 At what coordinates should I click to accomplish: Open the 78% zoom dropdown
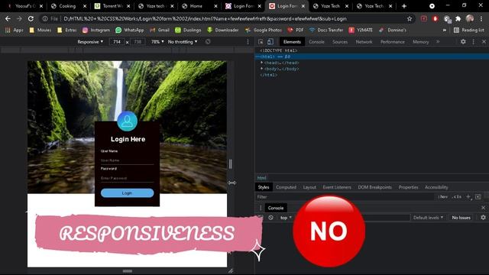pyautogui.click(x=157, y=41)
